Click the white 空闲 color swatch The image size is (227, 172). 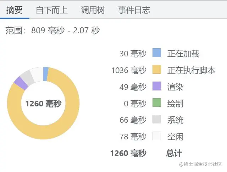157,137
